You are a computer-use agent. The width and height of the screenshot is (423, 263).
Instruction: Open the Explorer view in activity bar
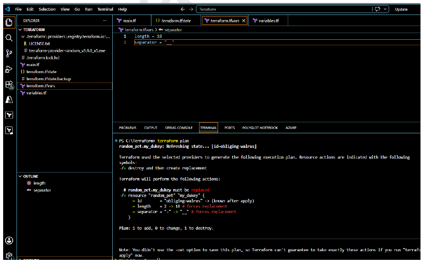tap(9, 22)
